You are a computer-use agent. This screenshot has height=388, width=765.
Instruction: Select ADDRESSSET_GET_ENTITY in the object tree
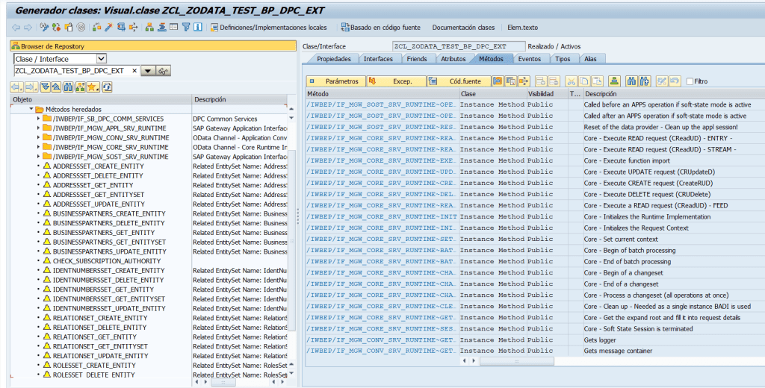pos(93,185)
